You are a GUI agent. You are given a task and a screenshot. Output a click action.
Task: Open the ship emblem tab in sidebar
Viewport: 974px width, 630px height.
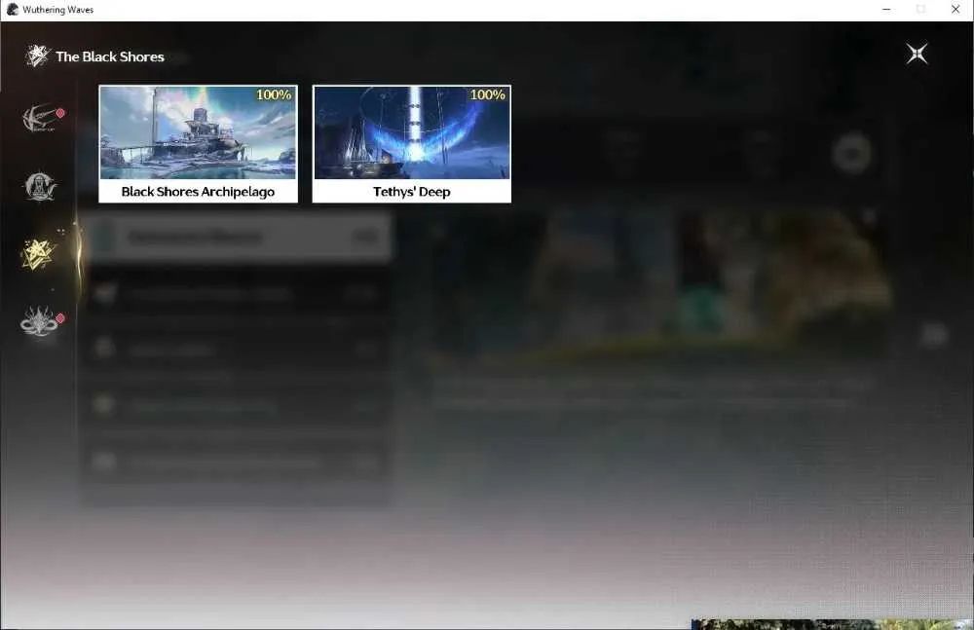[40, 118]
